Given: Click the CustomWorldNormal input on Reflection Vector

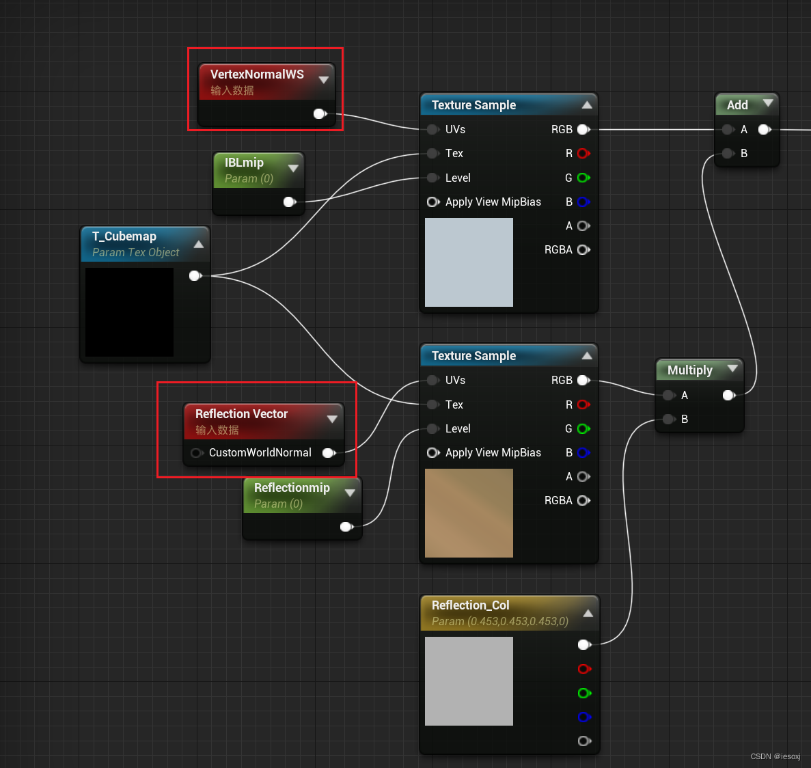Looking at the screenshot, I should [197, 452].
